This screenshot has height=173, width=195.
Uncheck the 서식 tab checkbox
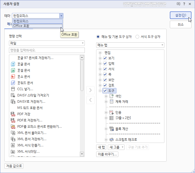[105, 69]
